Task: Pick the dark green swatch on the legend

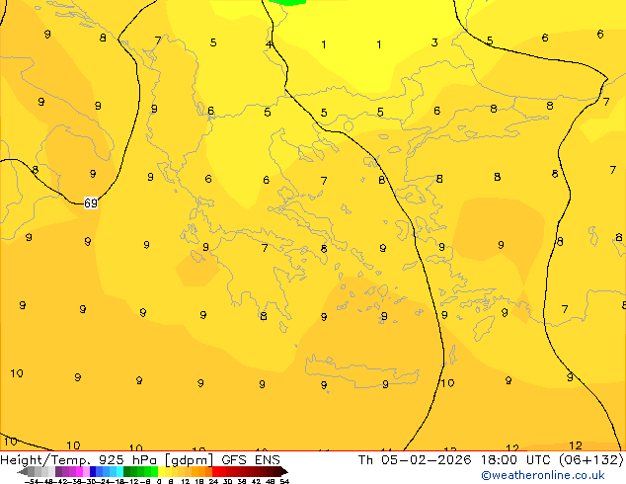Action: 127,471
